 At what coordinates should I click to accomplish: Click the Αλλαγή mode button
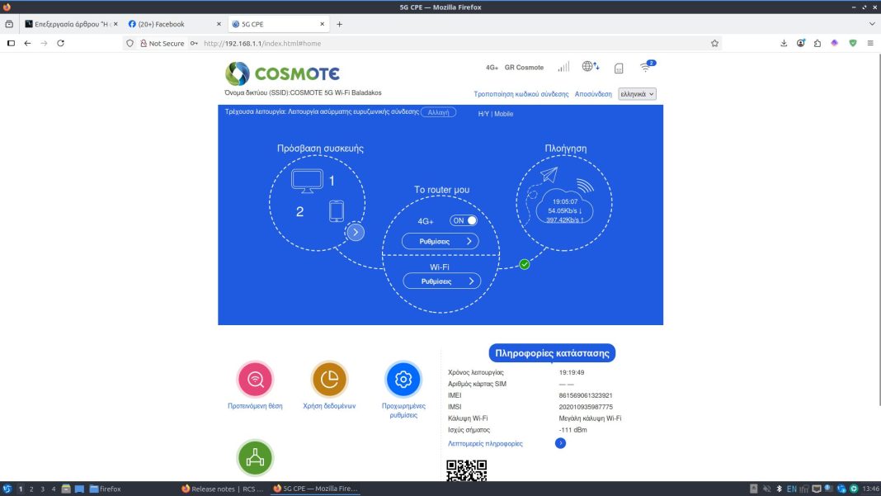(438, 112)
